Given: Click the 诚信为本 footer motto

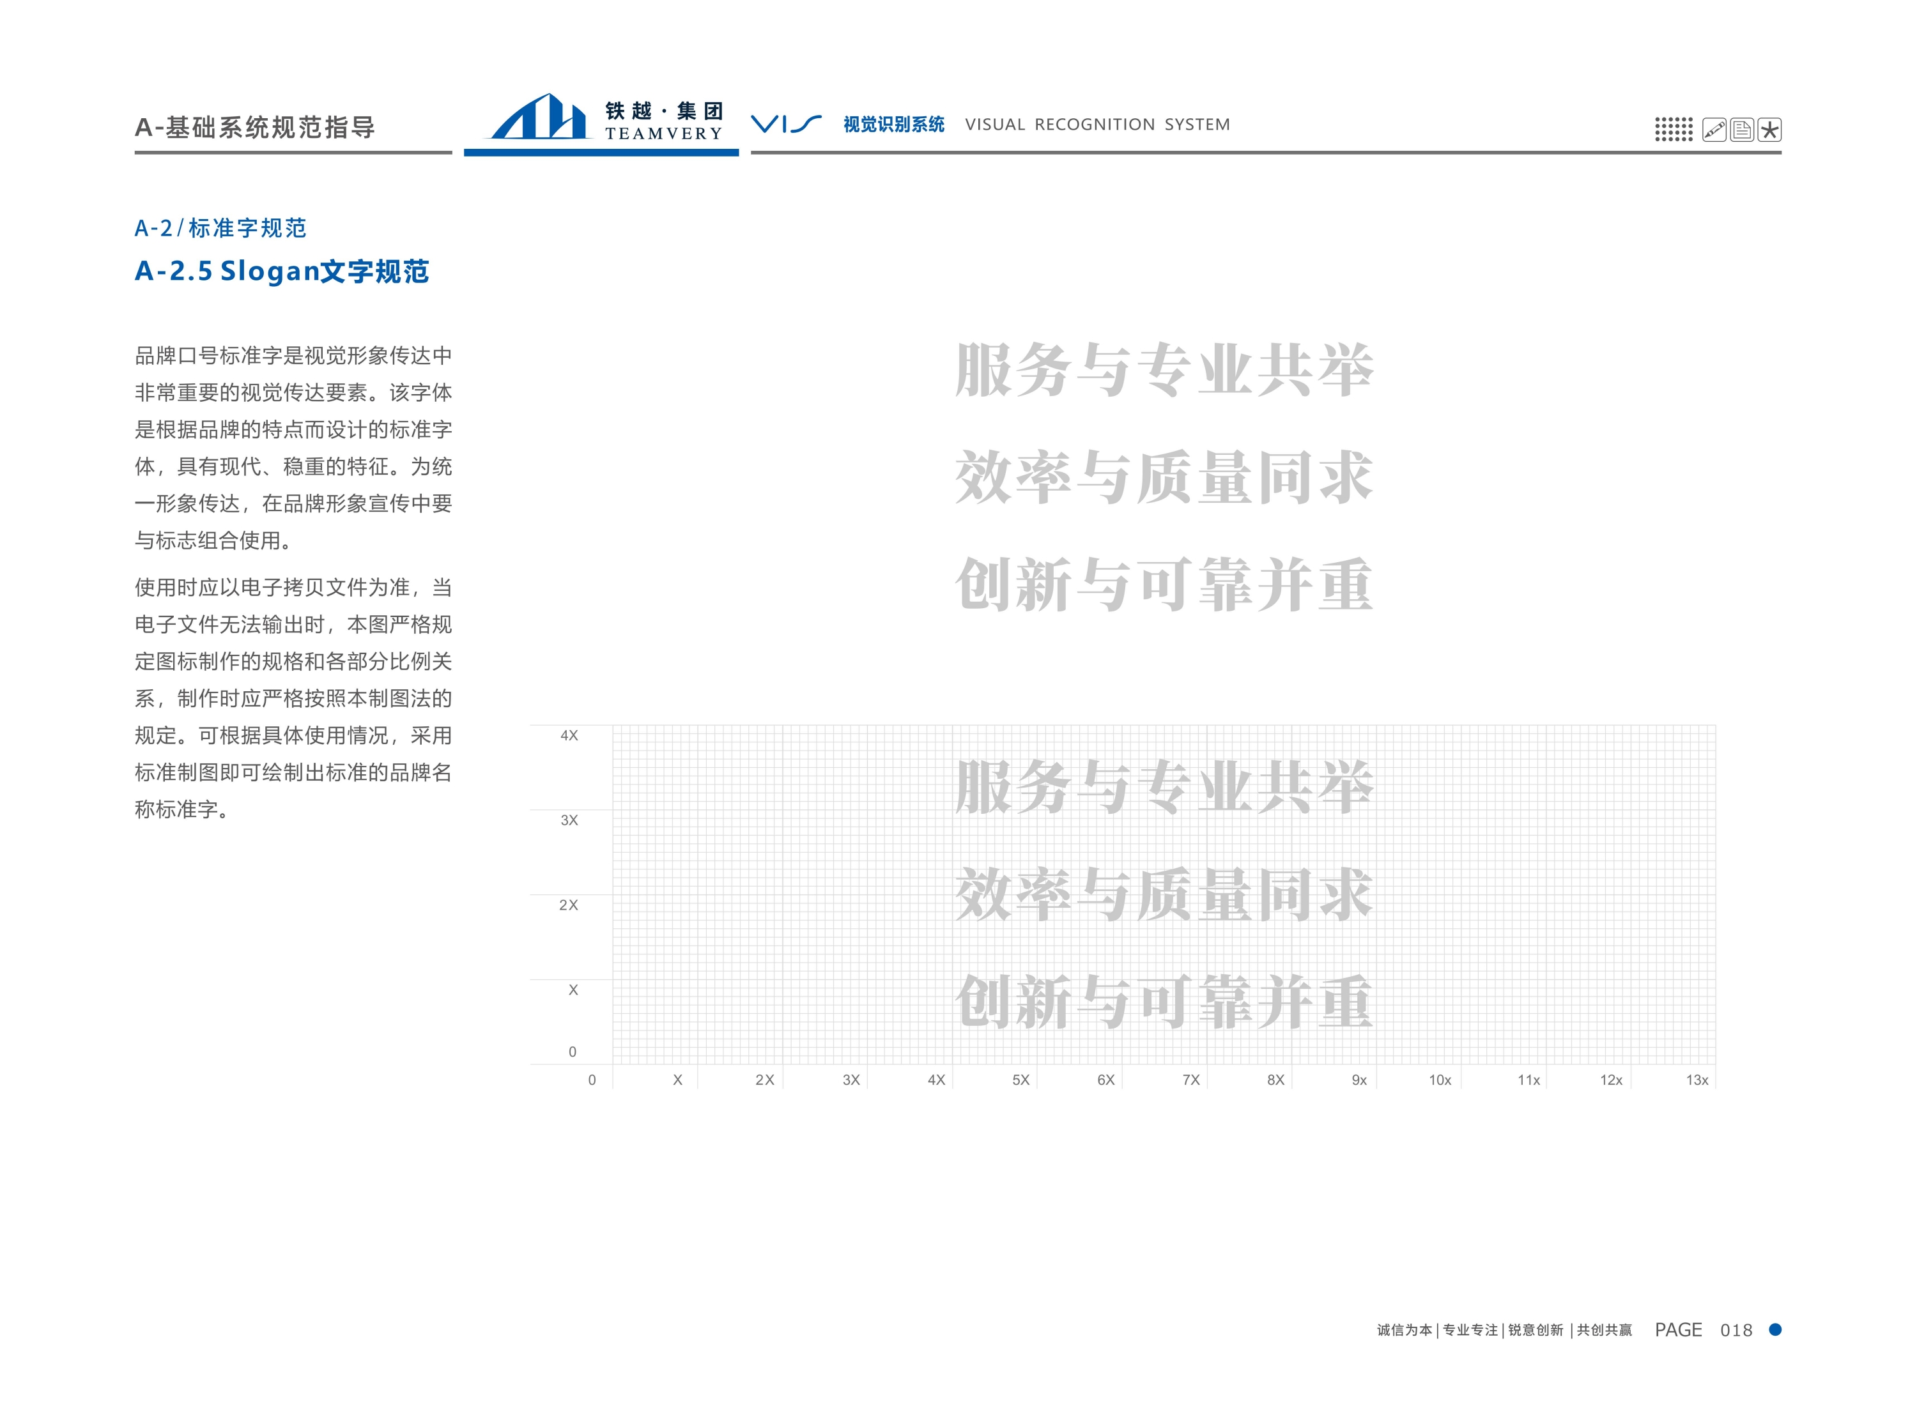Looking at the screenshot, I should 1404,1330.
